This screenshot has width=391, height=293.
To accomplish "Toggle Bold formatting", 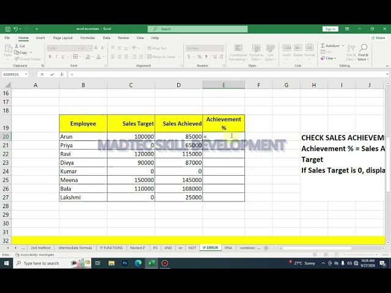I will [x=50, y=57].
